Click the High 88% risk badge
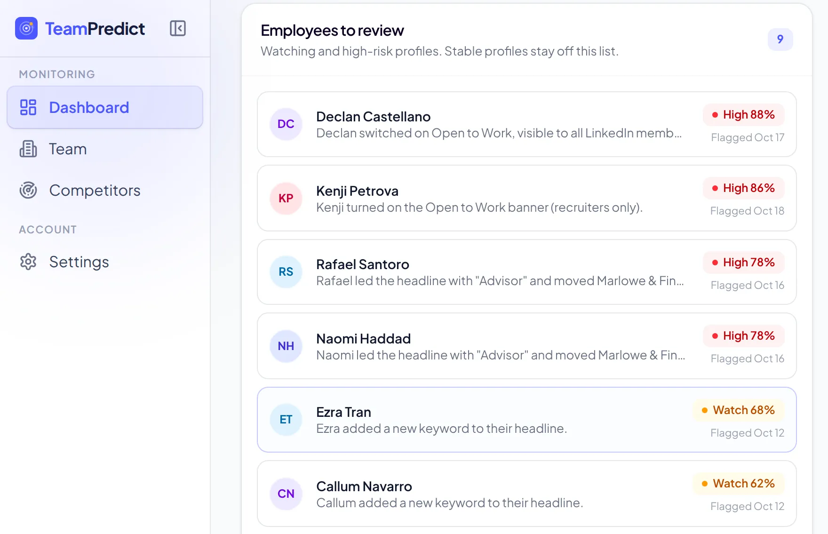828x534 pixels. click(x=744, y=115)
